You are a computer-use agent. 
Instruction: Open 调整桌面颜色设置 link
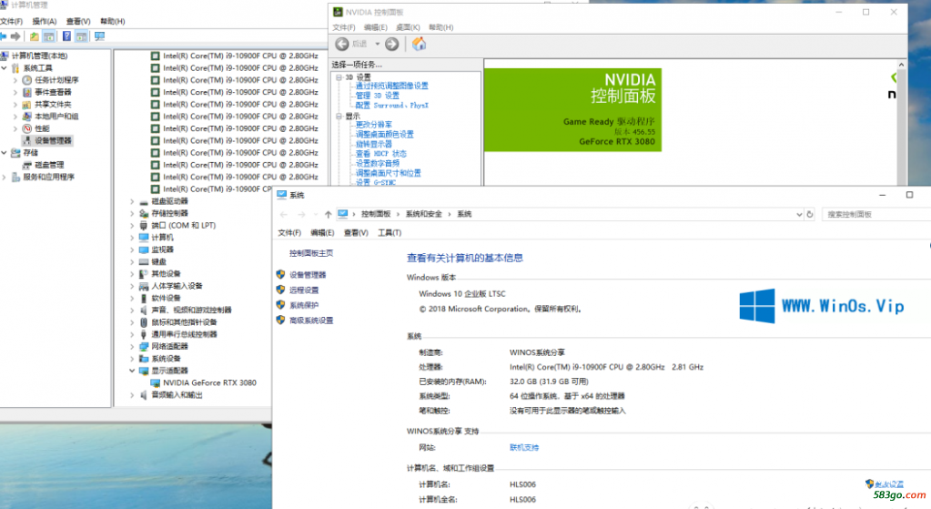tap(385, 134)
